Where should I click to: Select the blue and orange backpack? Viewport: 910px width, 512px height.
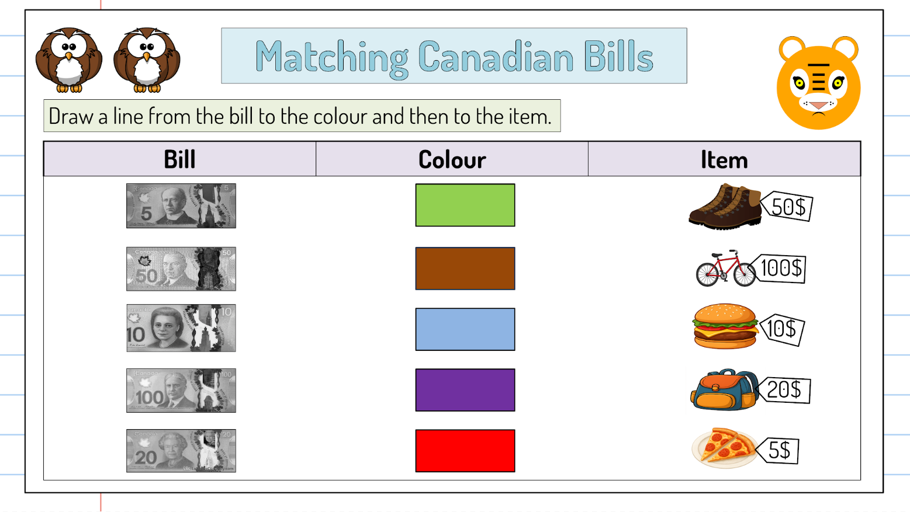(x=724, y=390)
